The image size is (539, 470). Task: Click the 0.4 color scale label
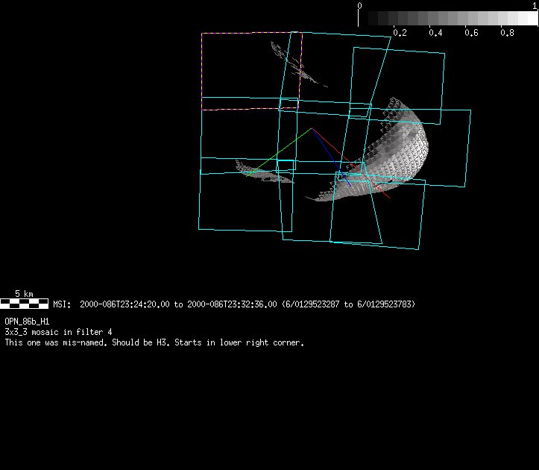435,33
